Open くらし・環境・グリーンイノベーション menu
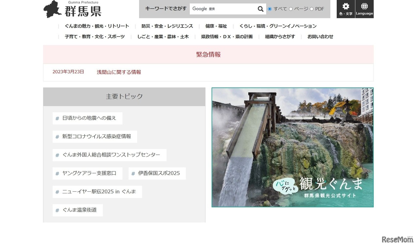Image resolution: width=418 pixels, height=247 pixels. point(278,26)
